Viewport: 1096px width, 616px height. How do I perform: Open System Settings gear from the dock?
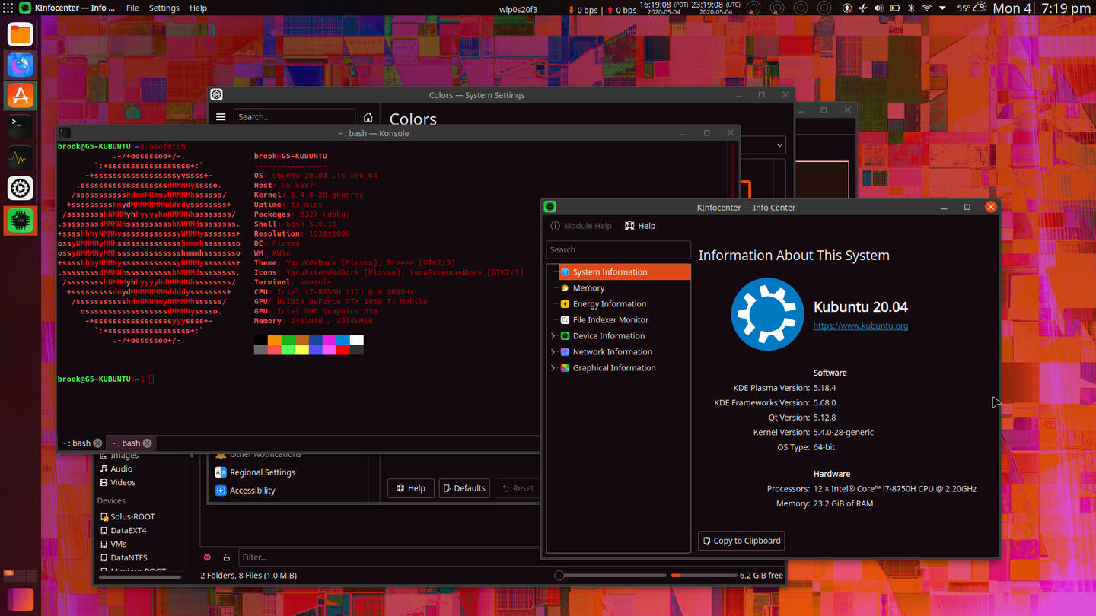21,189
